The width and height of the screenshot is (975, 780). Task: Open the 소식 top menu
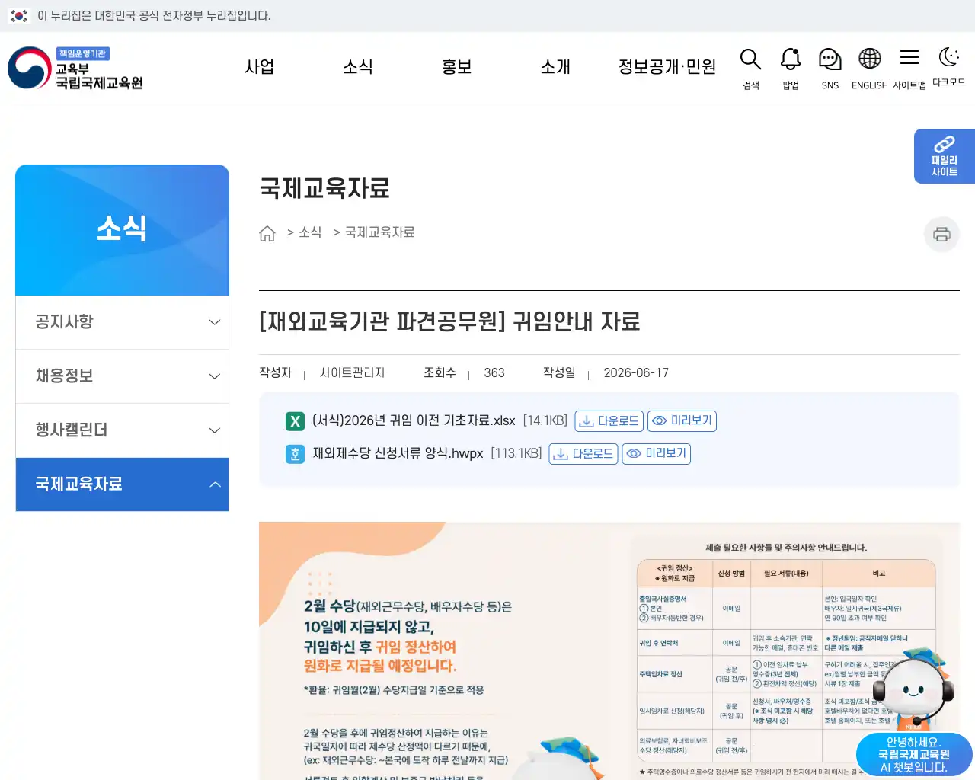[x=358, y=67]
